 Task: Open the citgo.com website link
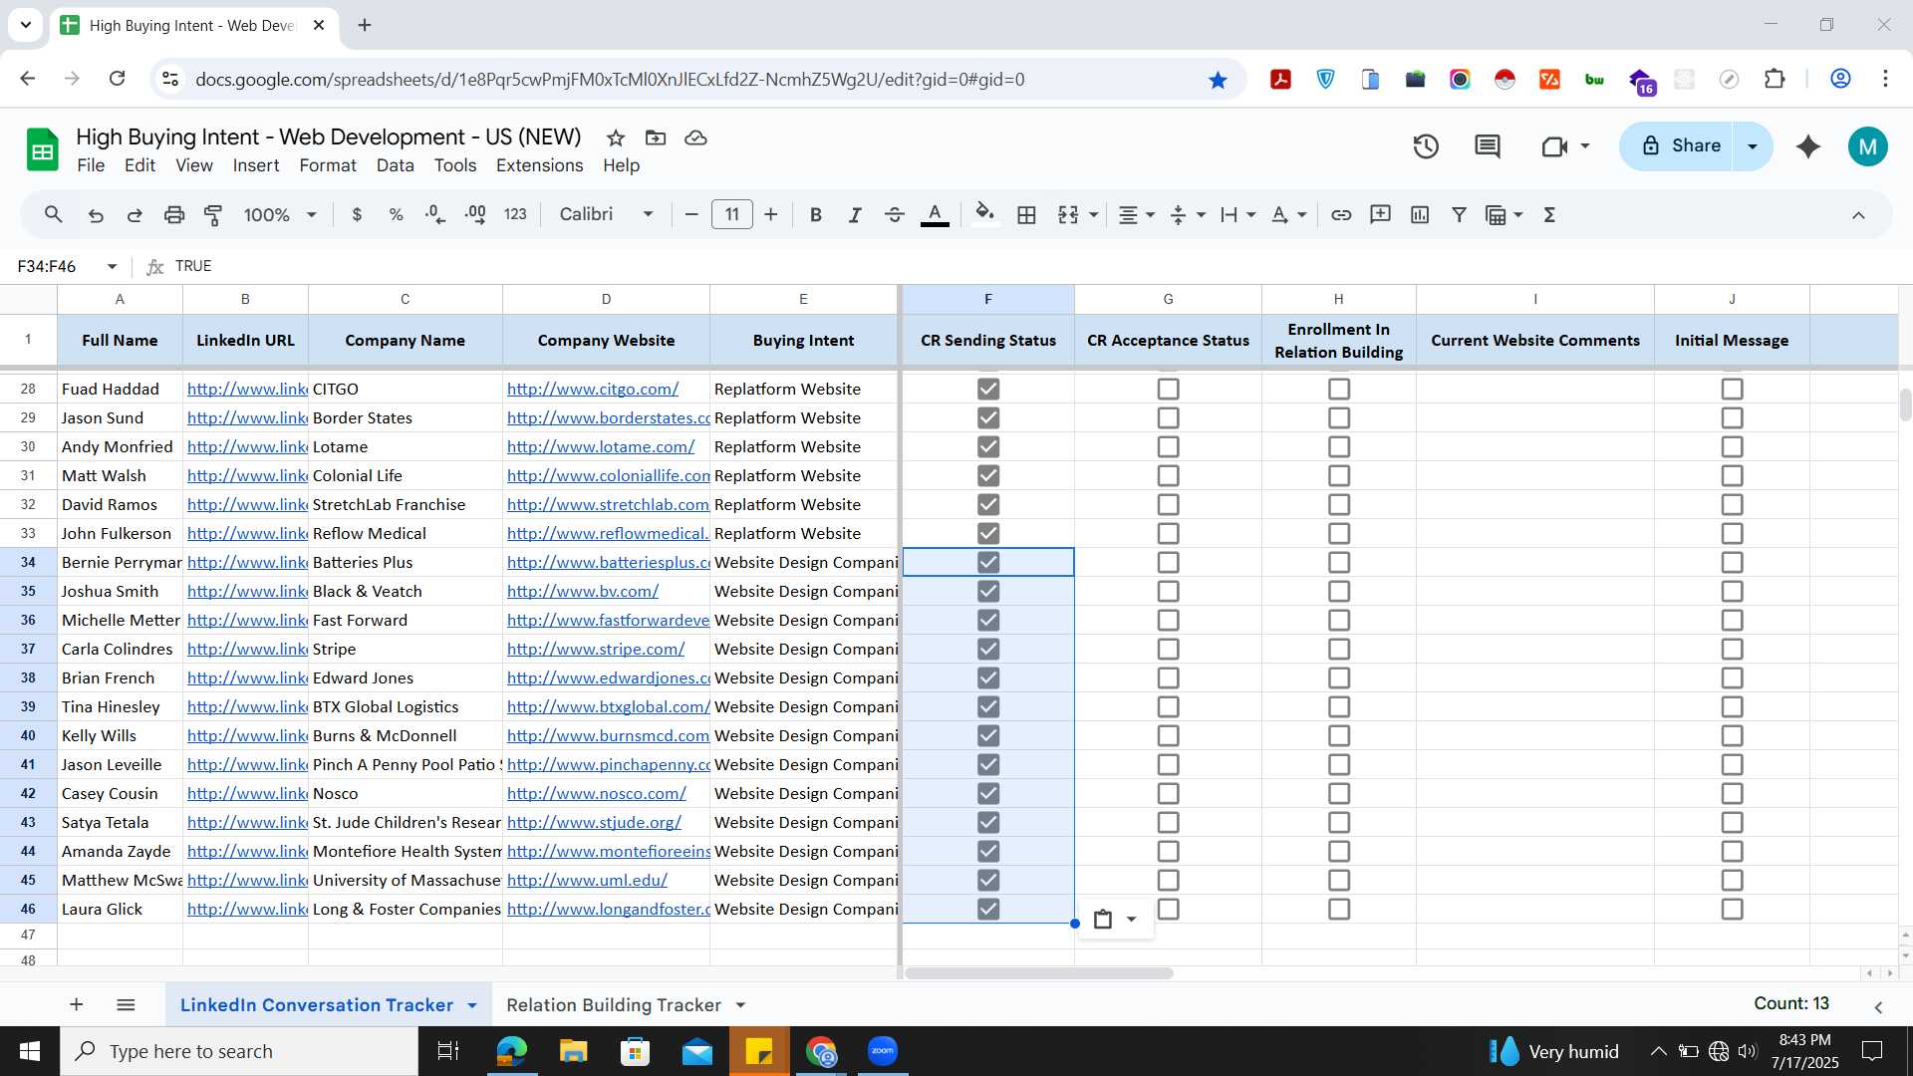coord(593,390)
